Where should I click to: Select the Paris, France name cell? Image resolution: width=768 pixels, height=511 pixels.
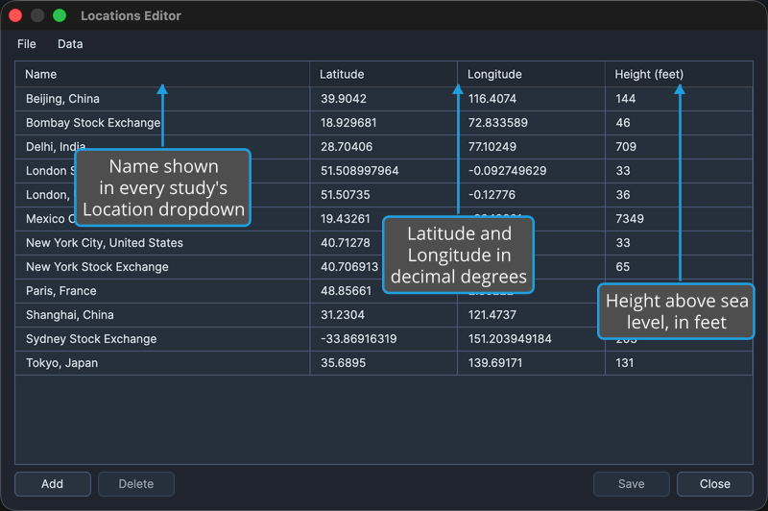tap(162, 290)
